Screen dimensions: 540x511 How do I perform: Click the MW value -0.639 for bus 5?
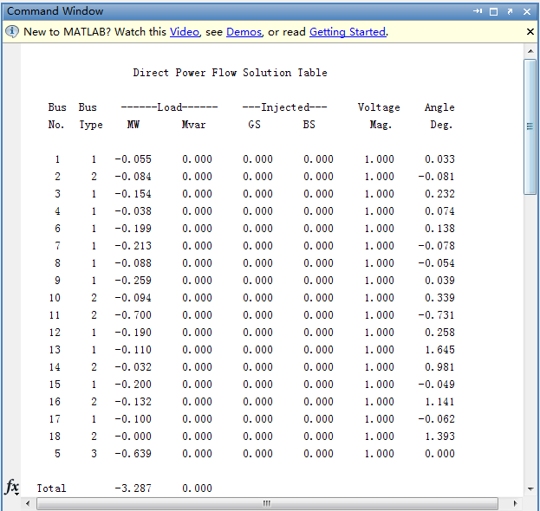coord(133,454)
